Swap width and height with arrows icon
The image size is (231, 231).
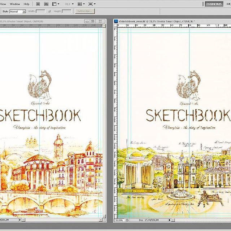click(x=49, y=11)
